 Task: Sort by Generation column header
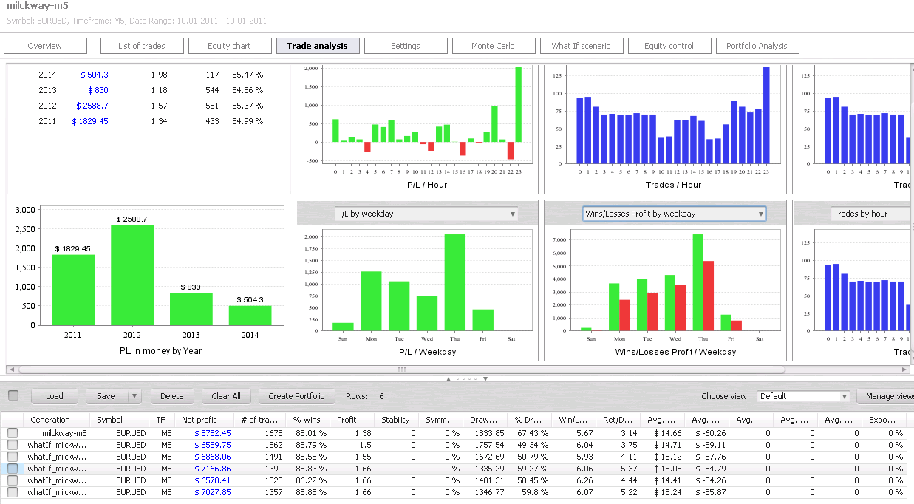click(57, 420)
